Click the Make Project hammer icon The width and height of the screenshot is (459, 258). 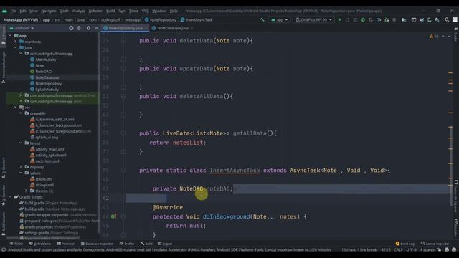click(x=262, y=19)
